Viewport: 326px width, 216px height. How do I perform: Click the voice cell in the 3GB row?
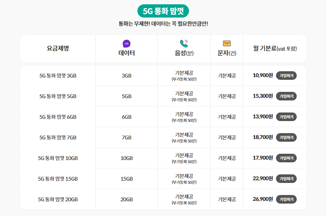coord(184,76)
